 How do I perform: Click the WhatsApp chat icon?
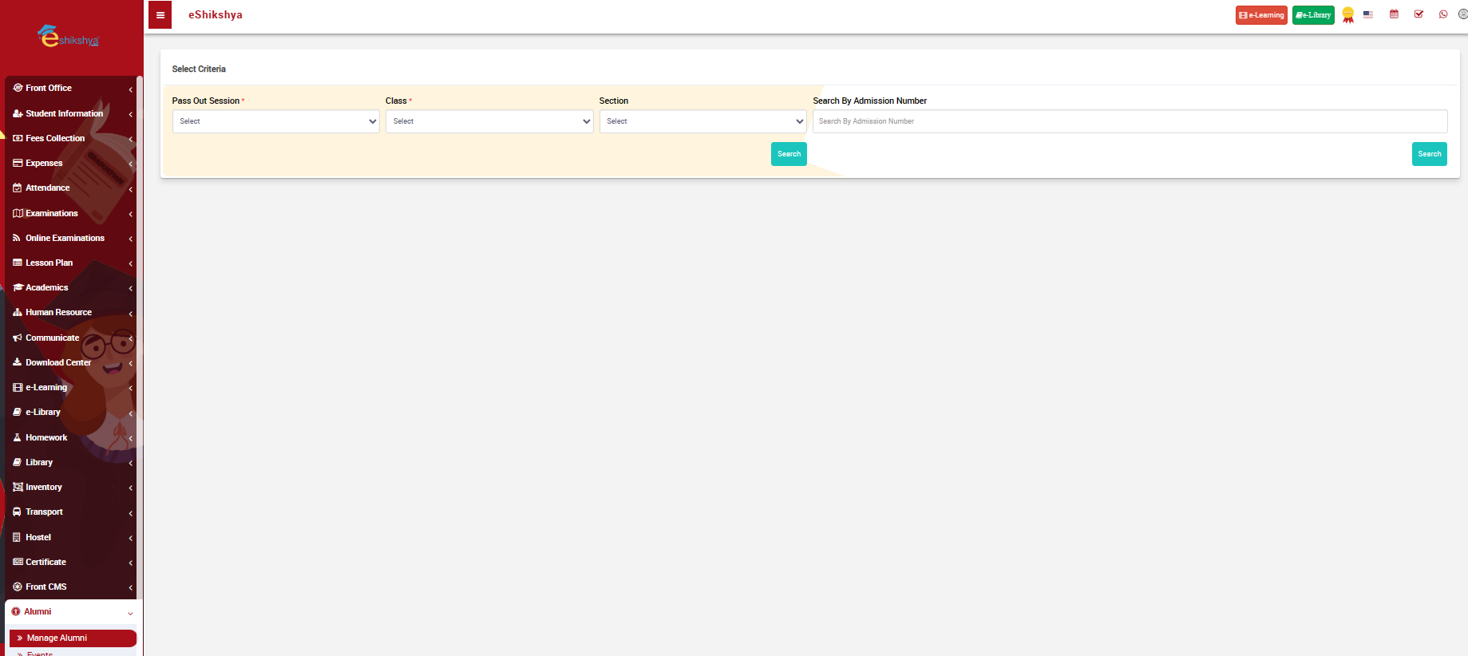point(1443,14)
